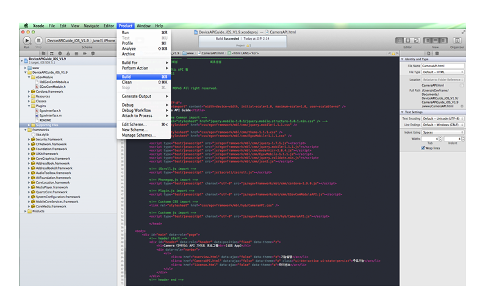Open the Organizer window icon

456,40
